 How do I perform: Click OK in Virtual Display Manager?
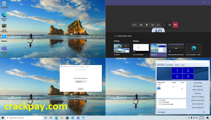pyautogui.click(x=204, y=112)
